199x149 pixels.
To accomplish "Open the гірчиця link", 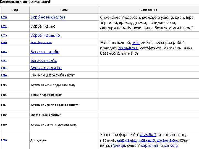I will click(118, 146).
